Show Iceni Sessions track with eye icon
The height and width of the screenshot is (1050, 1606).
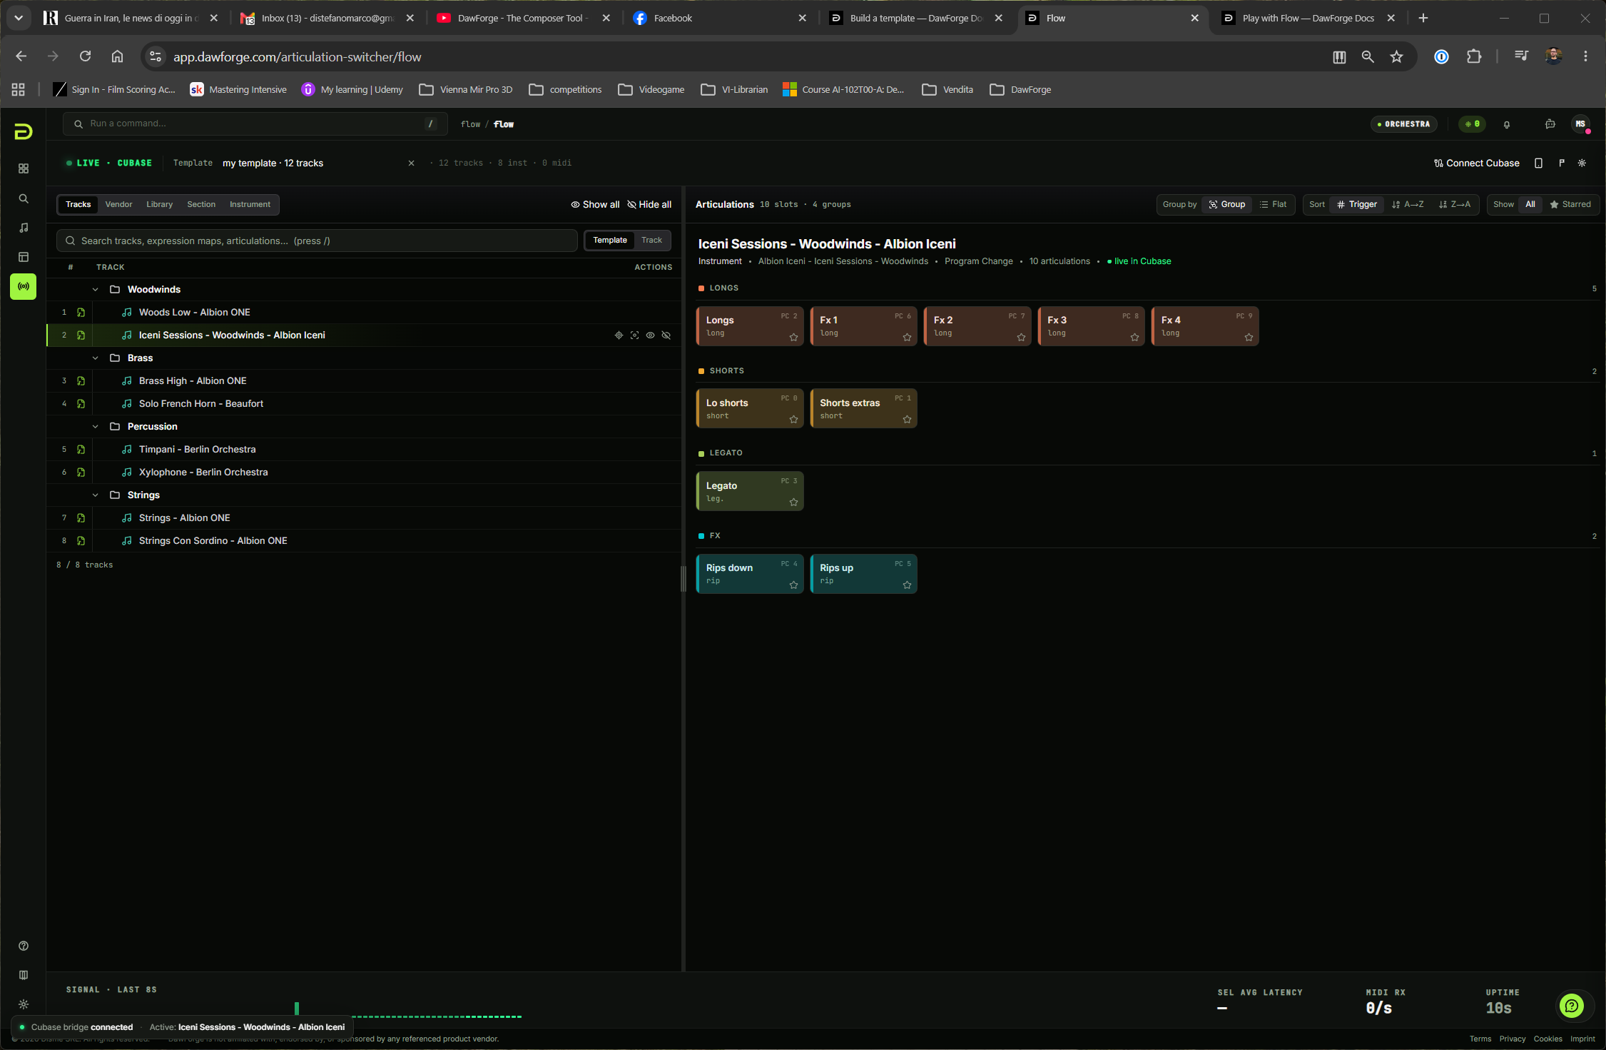pos(650,335)
